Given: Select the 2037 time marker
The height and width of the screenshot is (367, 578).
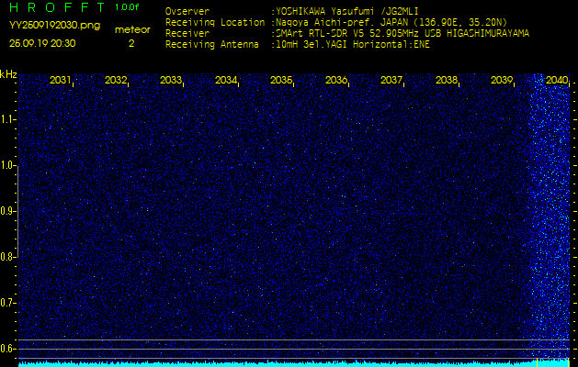Looking at the screenshot, I should [x=391, y=81].
